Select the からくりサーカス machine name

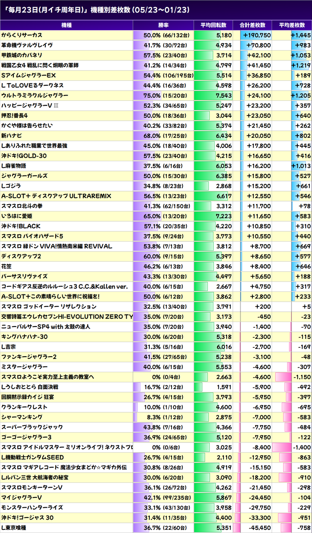tap(22, 35)
